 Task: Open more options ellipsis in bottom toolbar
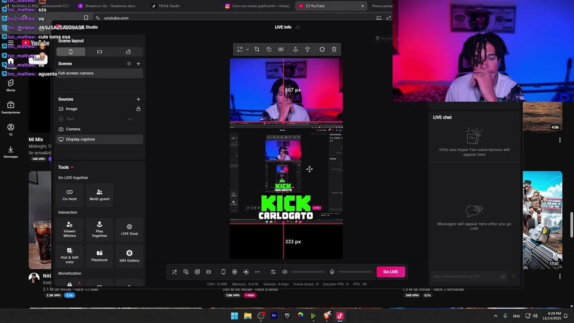coord(257,272)
